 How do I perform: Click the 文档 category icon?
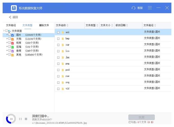[x=12, y=39]
